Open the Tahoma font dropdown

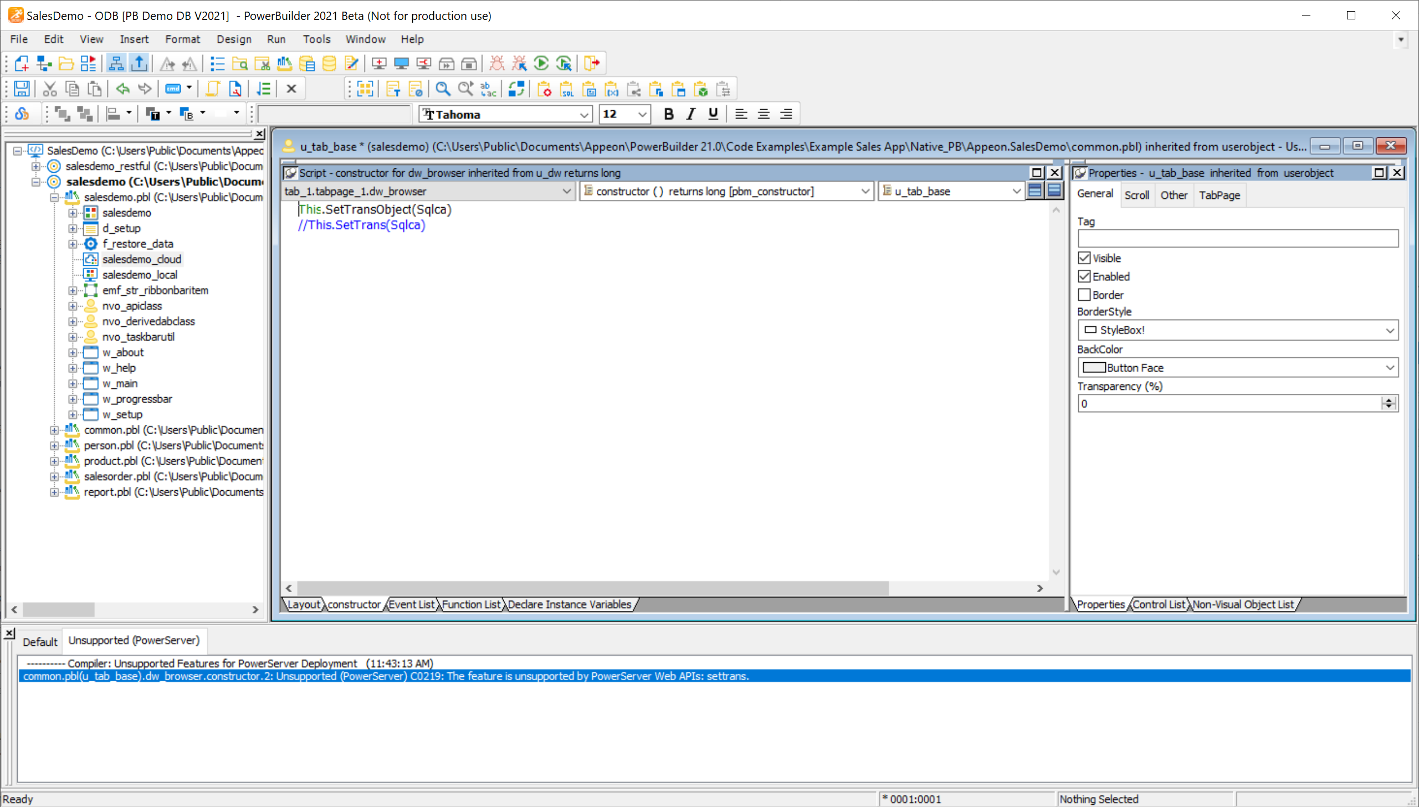tap(583, 115)
